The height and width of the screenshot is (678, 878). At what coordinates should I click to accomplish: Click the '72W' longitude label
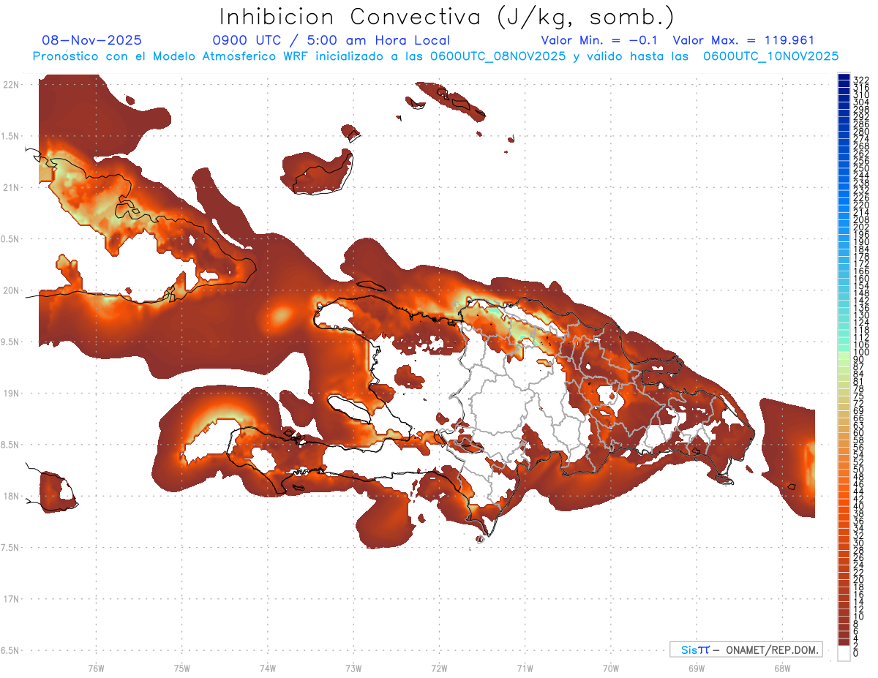pos(439,667)
